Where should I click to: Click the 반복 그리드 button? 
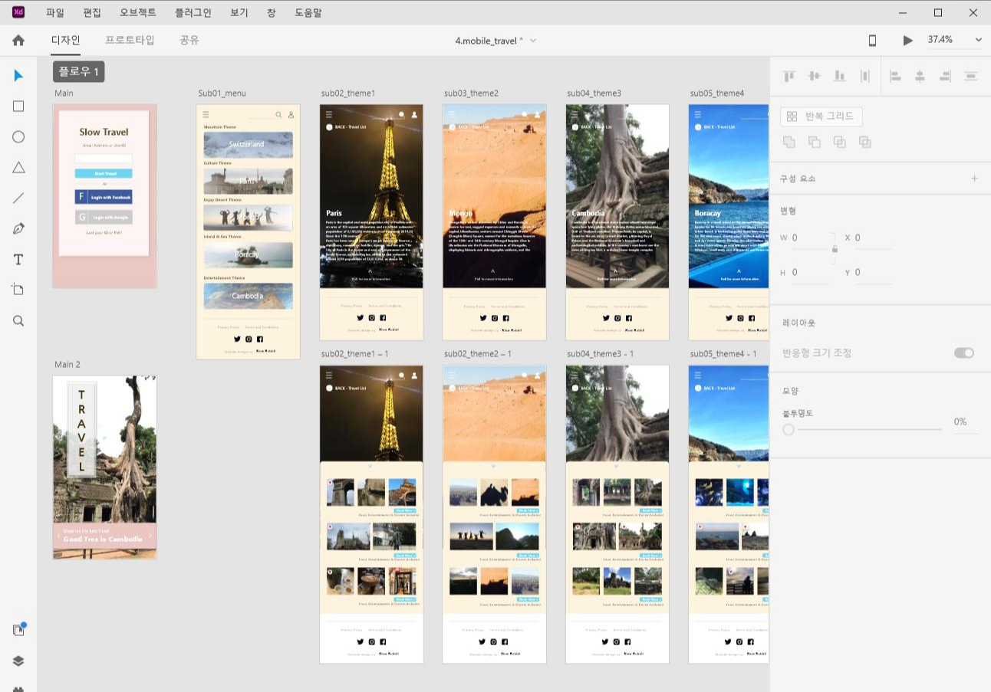pyautogui.click(x=821, y=116)
